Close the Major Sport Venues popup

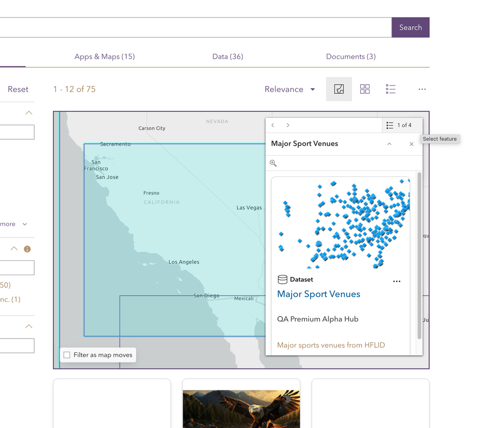[x=411, y=144]
